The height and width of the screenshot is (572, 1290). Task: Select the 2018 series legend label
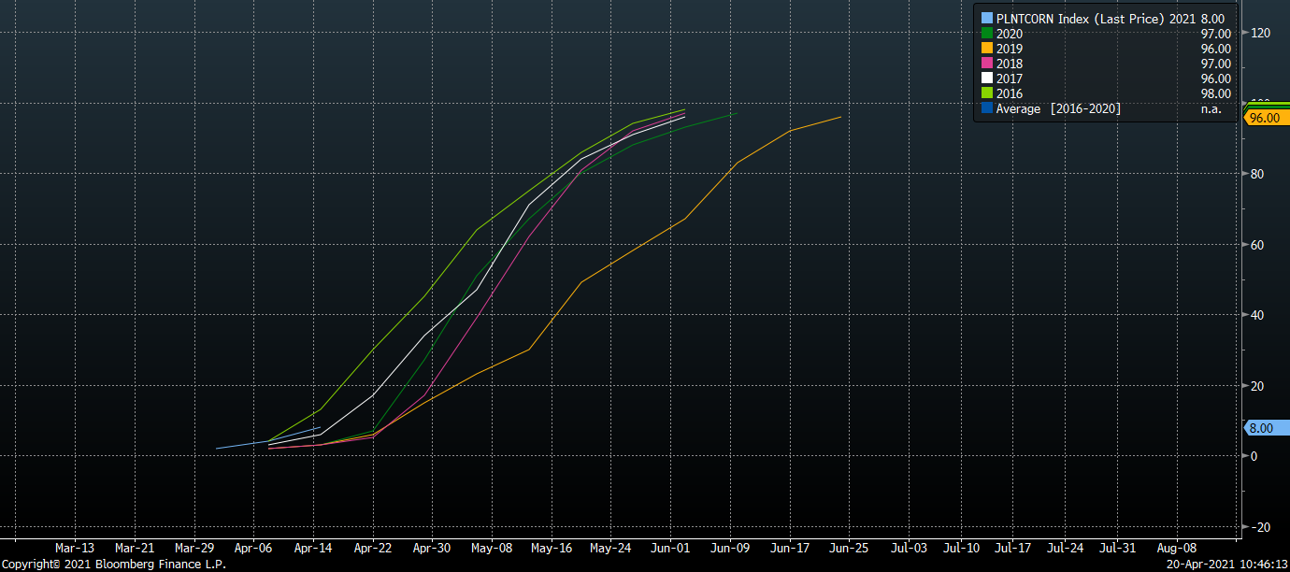point(1010,64)
